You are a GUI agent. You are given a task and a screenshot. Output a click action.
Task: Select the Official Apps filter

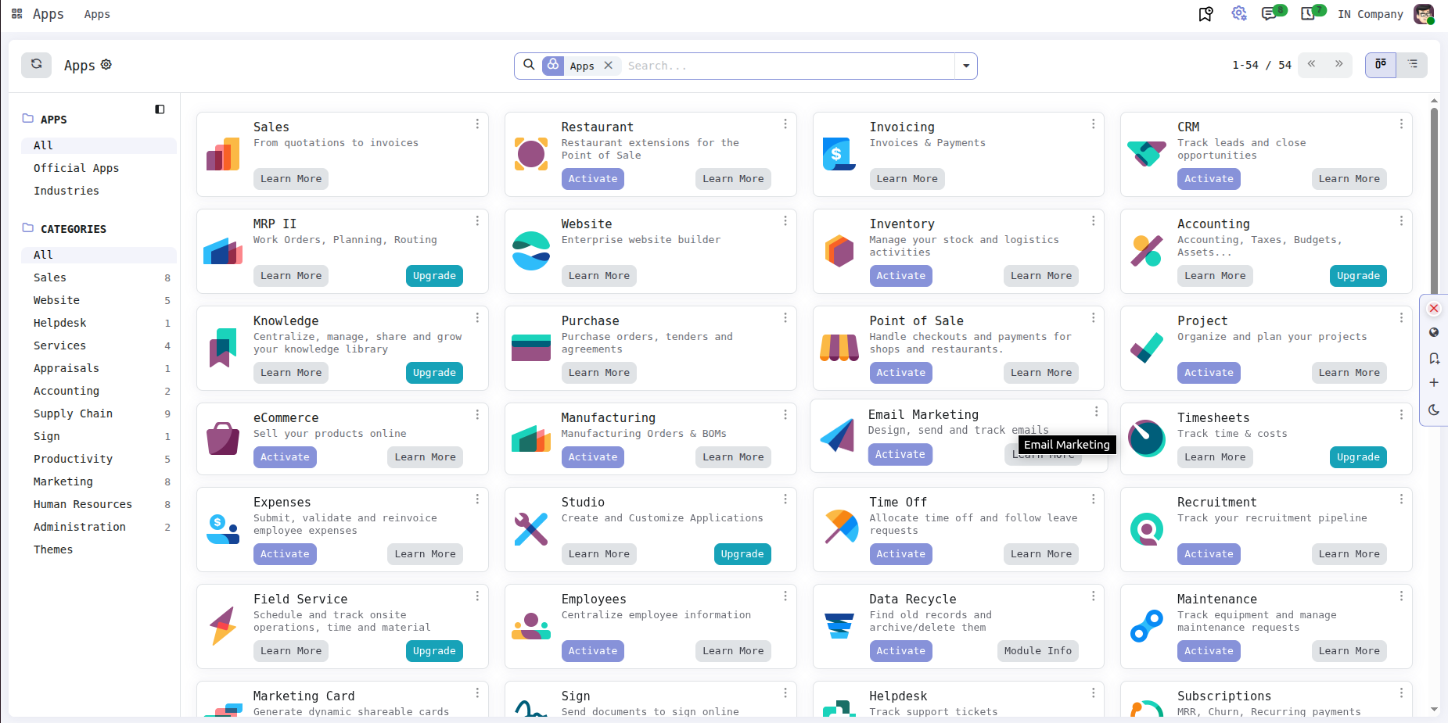click(x=76, y=168)
